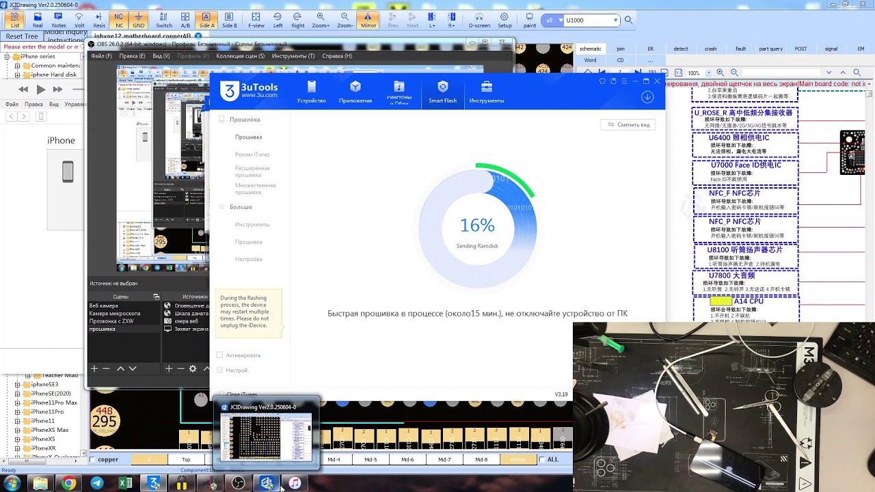Select the Real view tool
The height and width of the screenshot is (492, 875).
pyautogui.click(x=38, y=20)
